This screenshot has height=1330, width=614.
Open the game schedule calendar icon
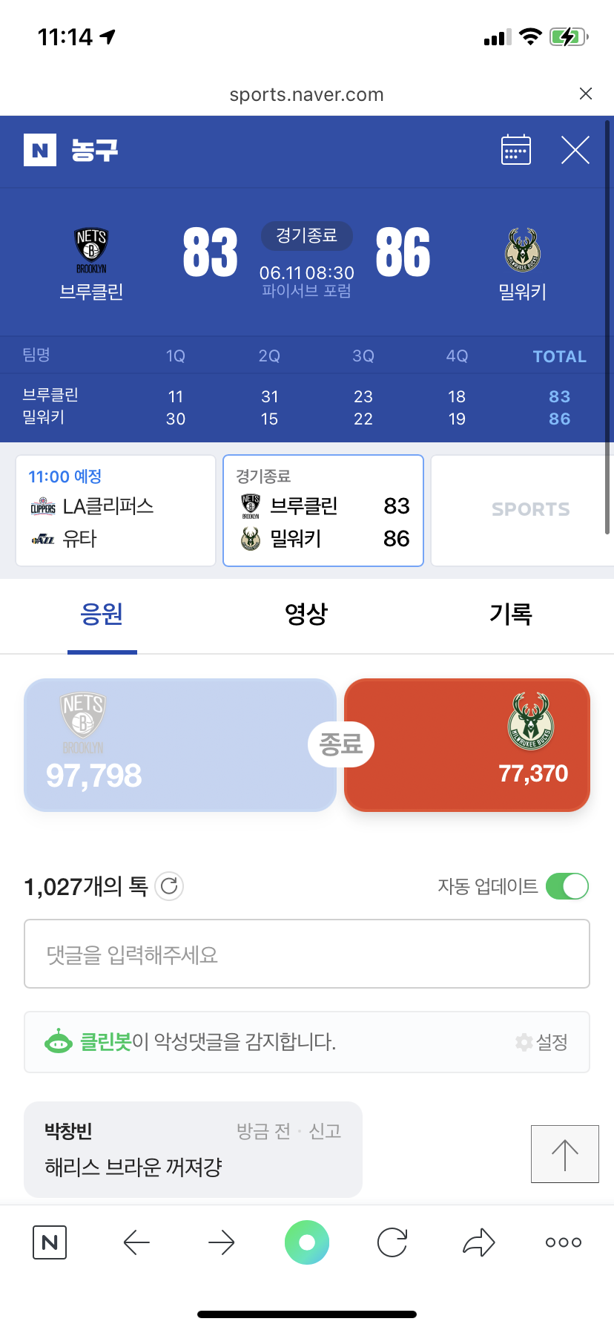click(515, 150)
